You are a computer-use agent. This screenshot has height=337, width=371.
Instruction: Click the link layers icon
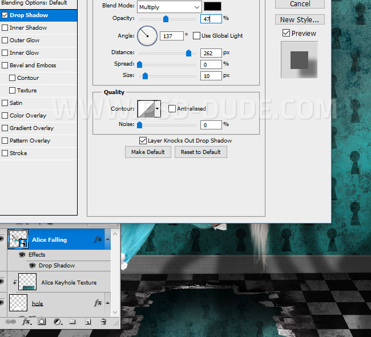11,322
